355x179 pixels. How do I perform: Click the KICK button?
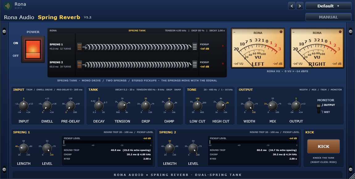pos(323,146)
